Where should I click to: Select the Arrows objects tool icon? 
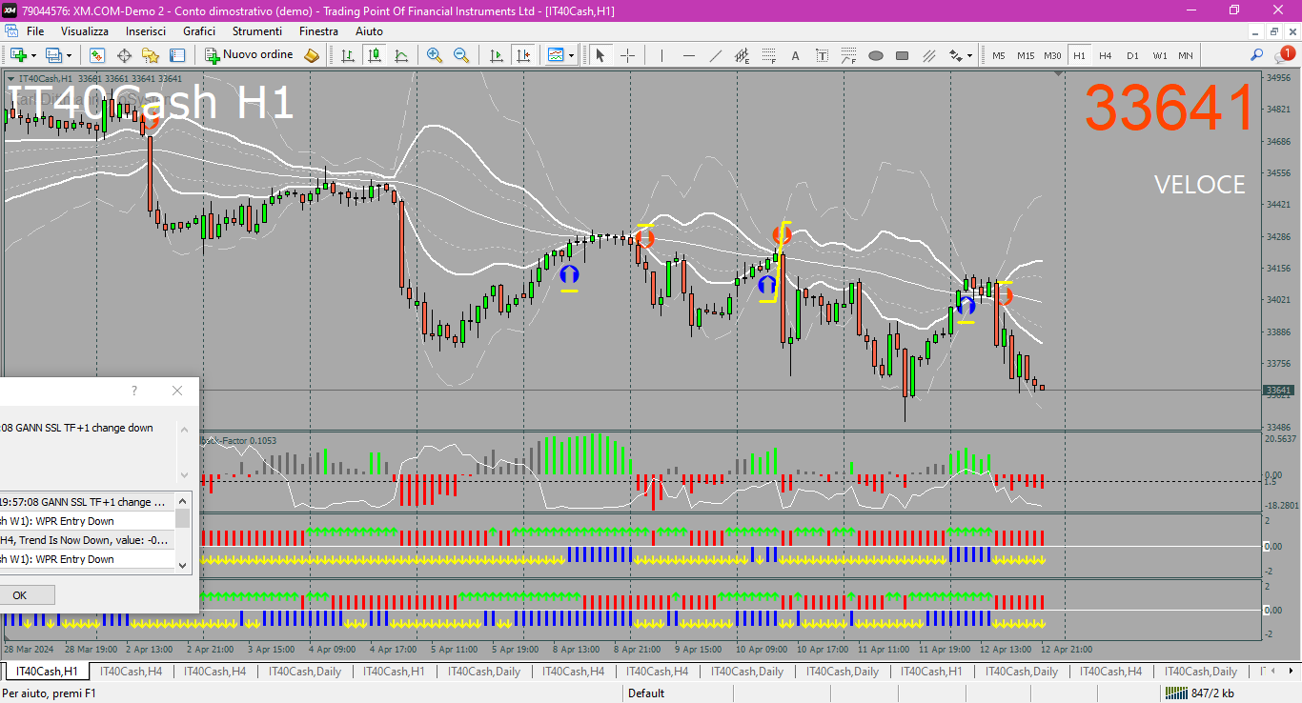tap(955, 55)
